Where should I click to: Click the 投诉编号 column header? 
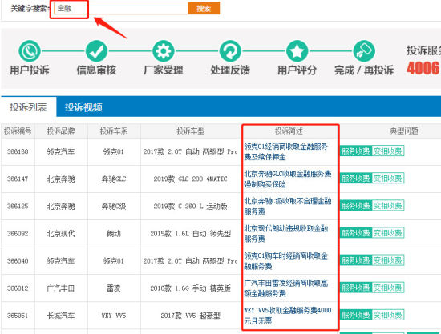point(18,131)
